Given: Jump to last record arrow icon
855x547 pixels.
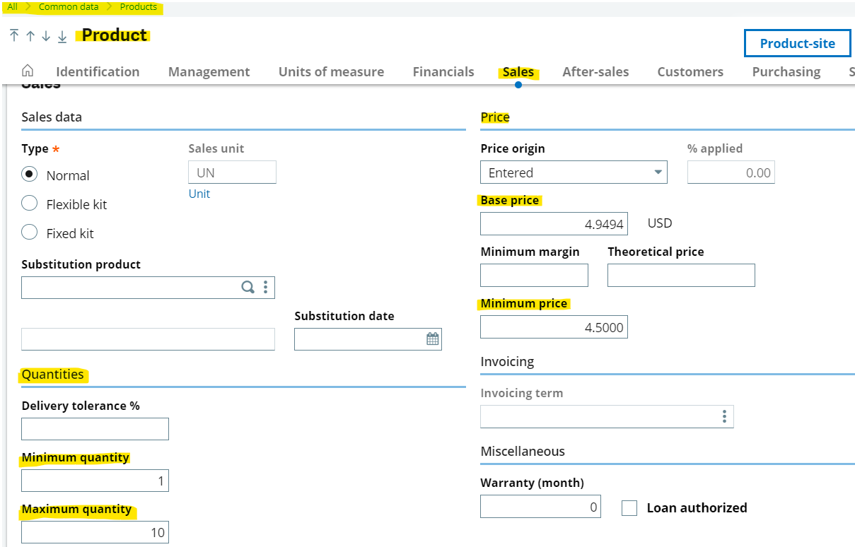Looking at the screenshot, I should coord(62,36).
